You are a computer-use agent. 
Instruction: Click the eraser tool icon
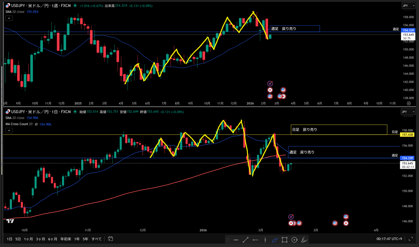point(304,240)
